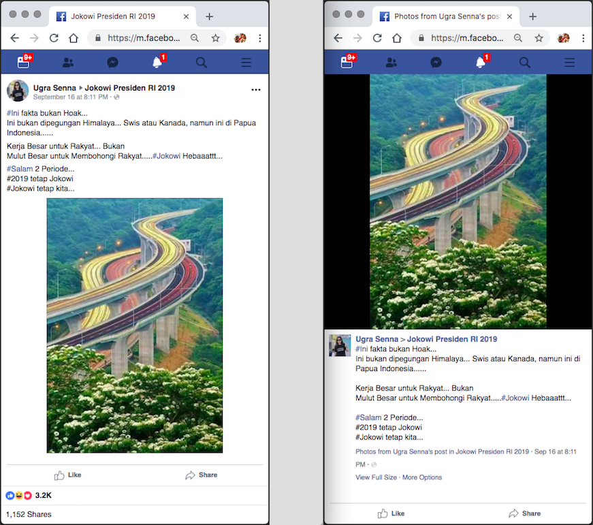593x525 pixels.
Task: Open the highway photo in left post
Action: tap(135, 325)
